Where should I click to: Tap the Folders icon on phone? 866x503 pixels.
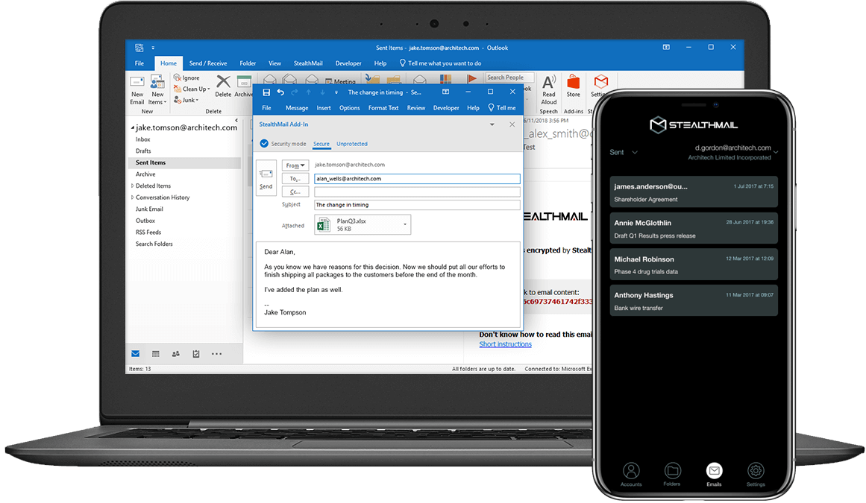[x=672, y=475]
